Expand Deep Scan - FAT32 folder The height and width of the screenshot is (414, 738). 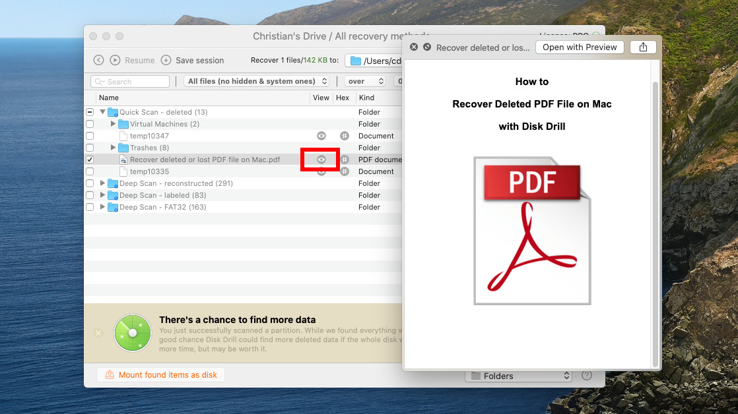[x=102, y=207]
